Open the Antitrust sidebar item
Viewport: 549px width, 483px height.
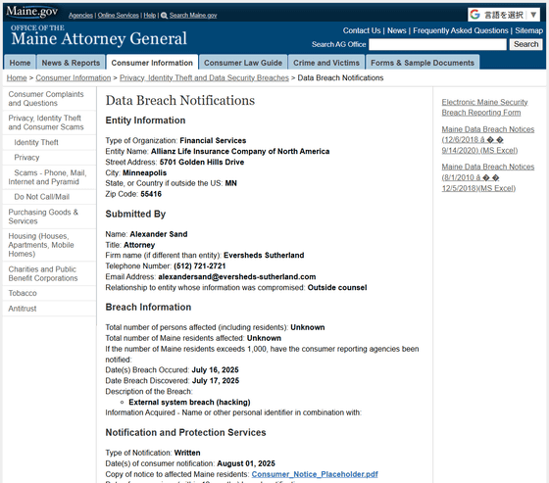[49, 309]
